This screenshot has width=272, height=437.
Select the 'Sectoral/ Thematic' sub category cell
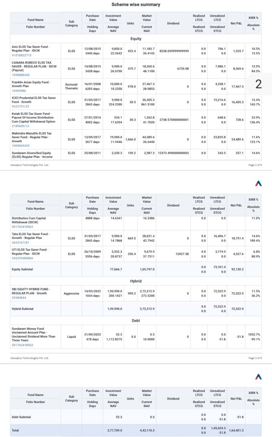coord(71,86)
